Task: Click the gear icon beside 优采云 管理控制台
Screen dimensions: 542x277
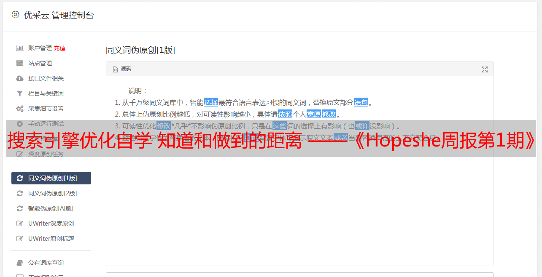Action: 15,15
